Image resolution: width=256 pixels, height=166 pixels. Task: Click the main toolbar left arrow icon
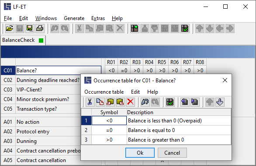[x=220, y=28]
